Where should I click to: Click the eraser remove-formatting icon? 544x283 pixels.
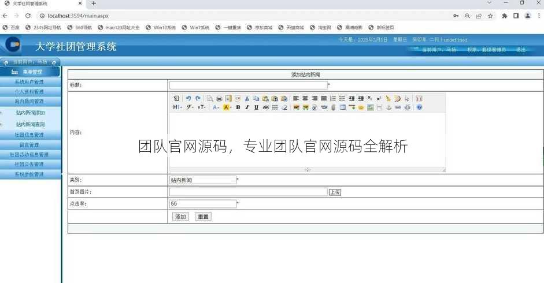coord(284,107)
